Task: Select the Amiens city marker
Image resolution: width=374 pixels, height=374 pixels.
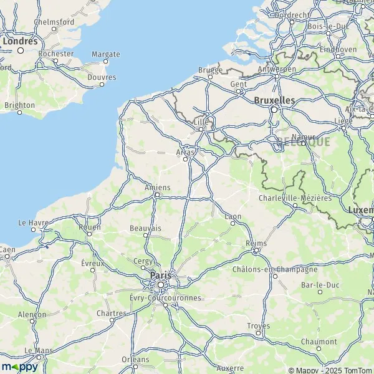Action: [157, 195]
